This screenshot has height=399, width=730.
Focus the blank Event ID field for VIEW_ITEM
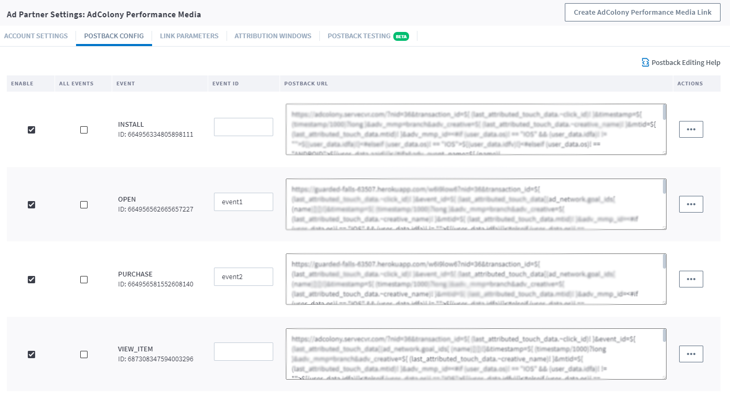pyautogui.click(x=243, y=352)
